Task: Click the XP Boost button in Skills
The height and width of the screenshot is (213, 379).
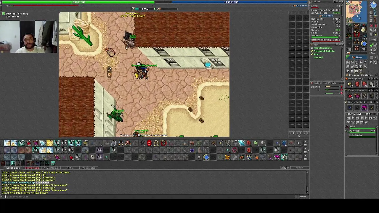Action: 326,16
